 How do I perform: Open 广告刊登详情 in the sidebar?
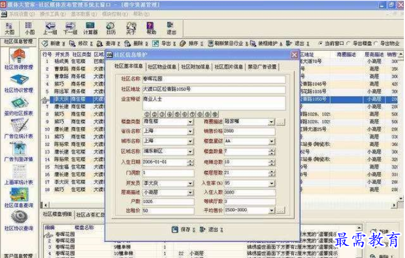19,152
